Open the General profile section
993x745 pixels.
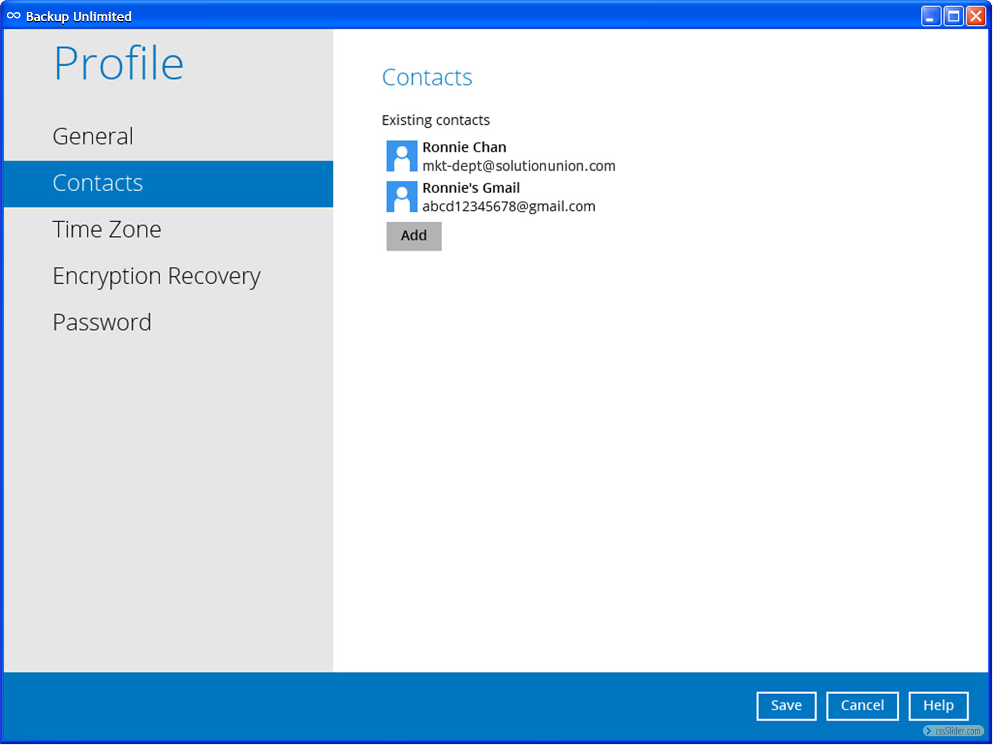point(93,137)
